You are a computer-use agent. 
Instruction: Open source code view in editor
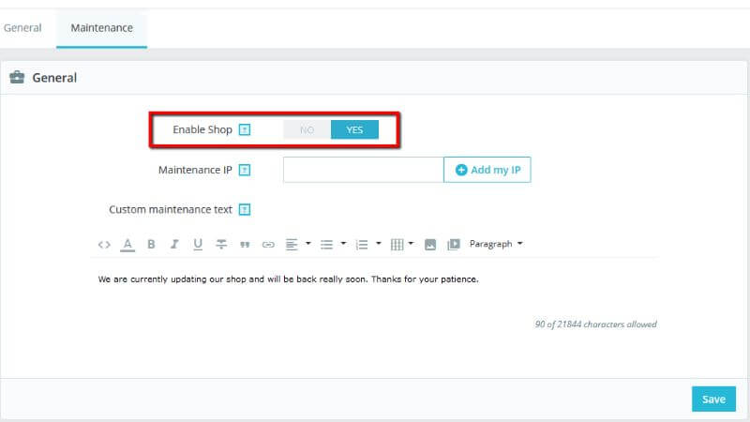[x=104, y=245]
